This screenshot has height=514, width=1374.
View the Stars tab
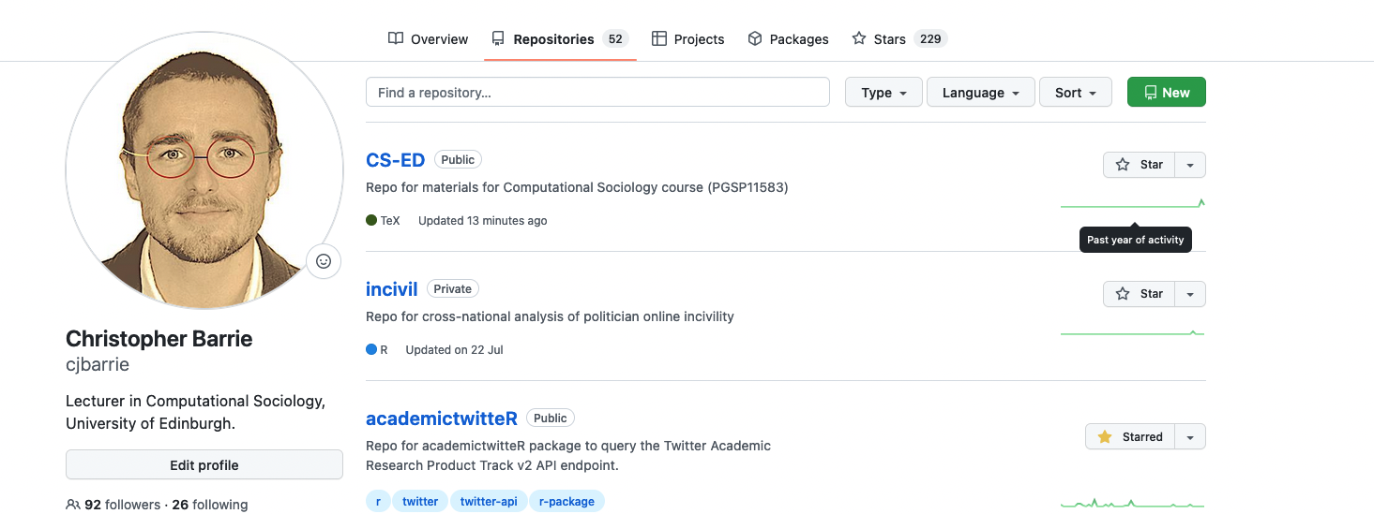899,39
